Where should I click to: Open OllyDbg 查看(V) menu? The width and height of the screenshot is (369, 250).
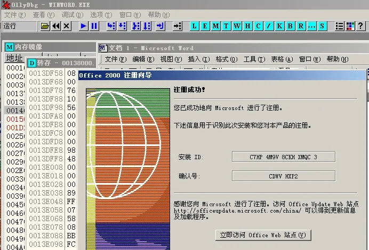point(44,15)
